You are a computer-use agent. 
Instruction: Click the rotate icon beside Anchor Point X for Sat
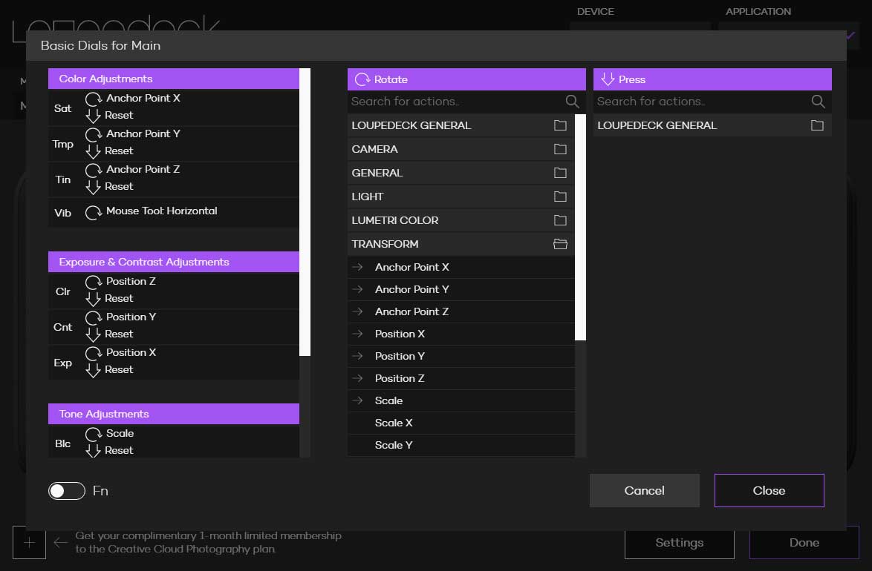(x=94, y=99)
